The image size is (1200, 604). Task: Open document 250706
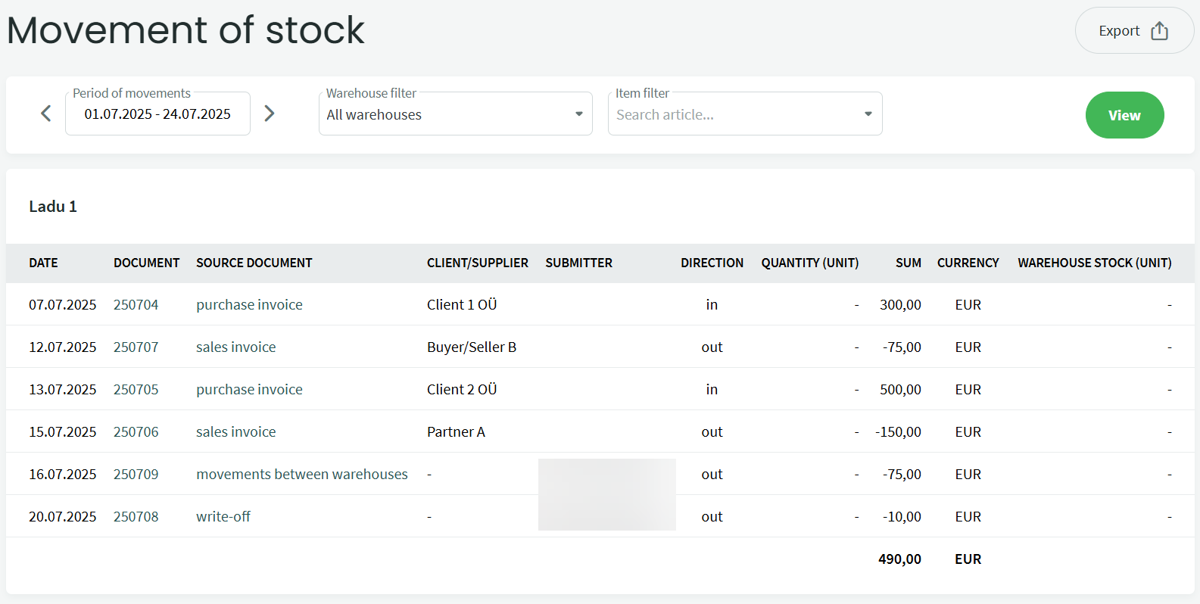pyautogui.click(x=136, y=432)
